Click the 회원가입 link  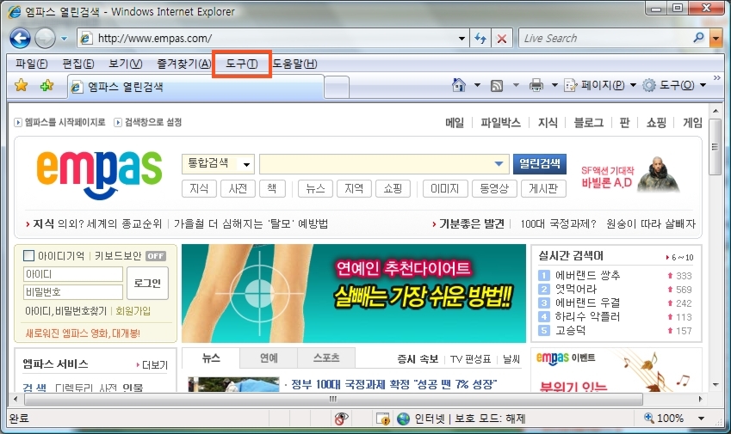[x=133, y=311]
